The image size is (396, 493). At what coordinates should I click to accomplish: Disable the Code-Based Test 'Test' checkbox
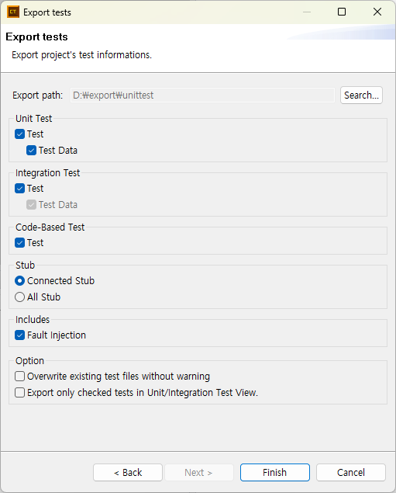click(x=20, y=243)
